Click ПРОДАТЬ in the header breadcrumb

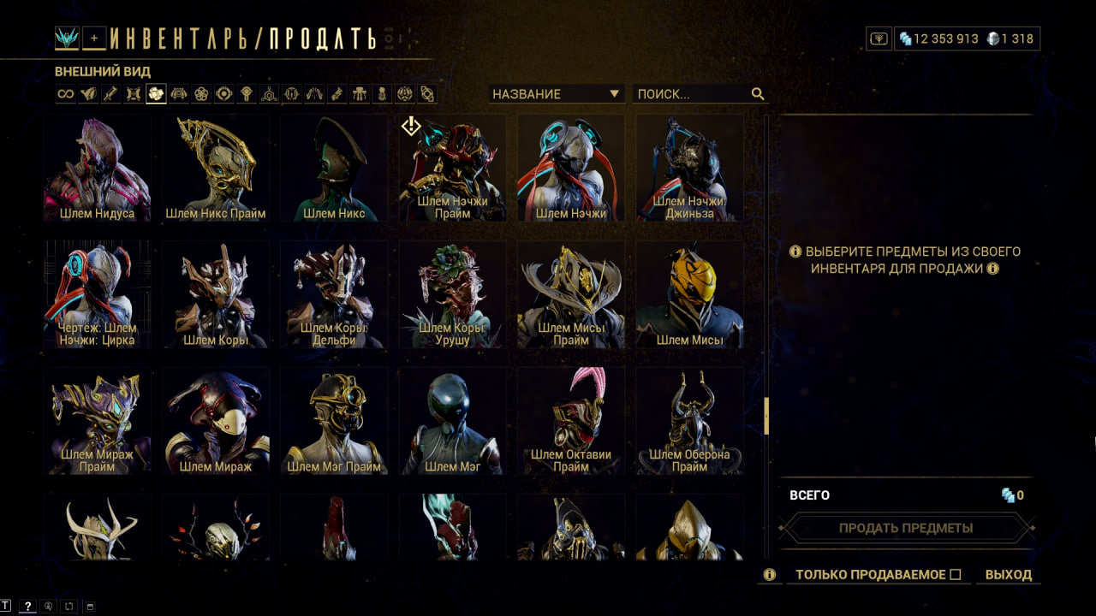323,38
